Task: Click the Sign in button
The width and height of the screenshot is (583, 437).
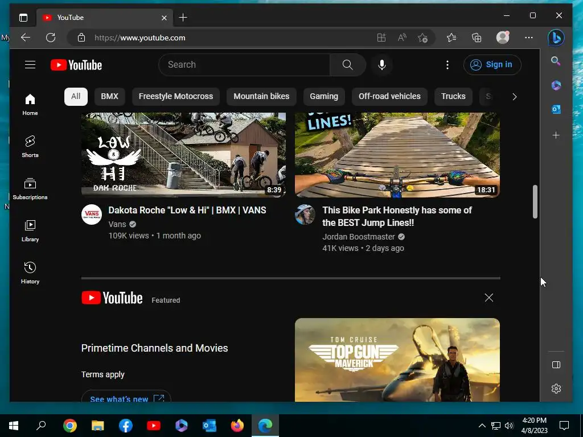Action: point(492,65)
